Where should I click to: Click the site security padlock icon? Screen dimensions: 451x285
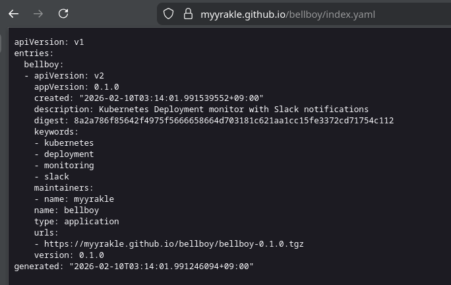(188, 14)
